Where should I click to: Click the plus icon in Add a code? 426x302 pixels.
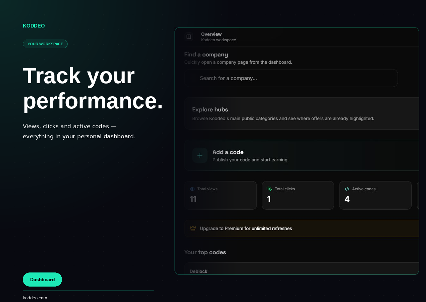click(200, 155)
